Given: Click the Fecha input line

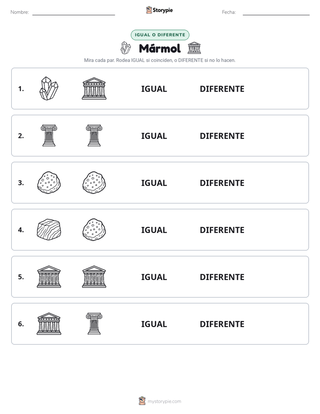Looking at the screenshot, I should point(276,13).
